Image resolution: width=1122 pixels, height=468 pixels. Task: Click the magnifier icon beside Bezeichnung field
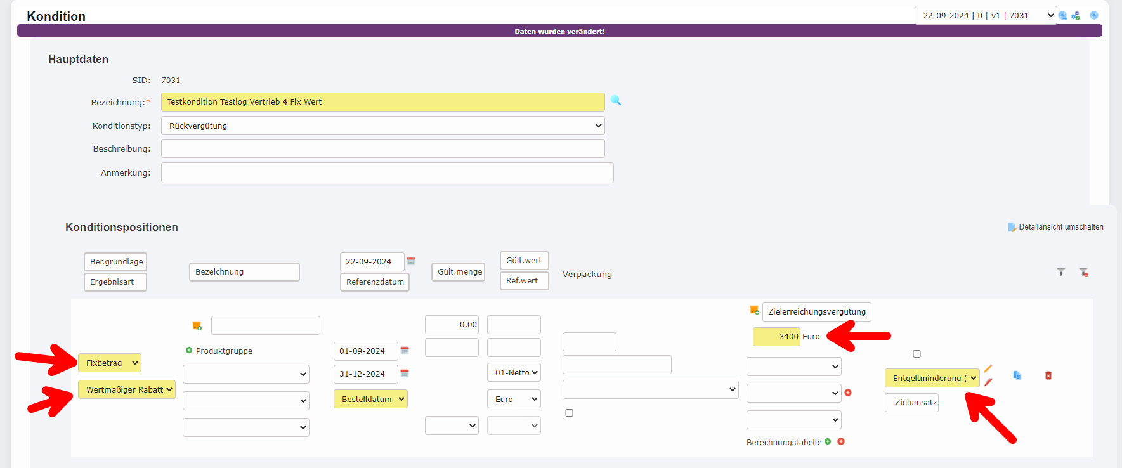pos(616,100)
